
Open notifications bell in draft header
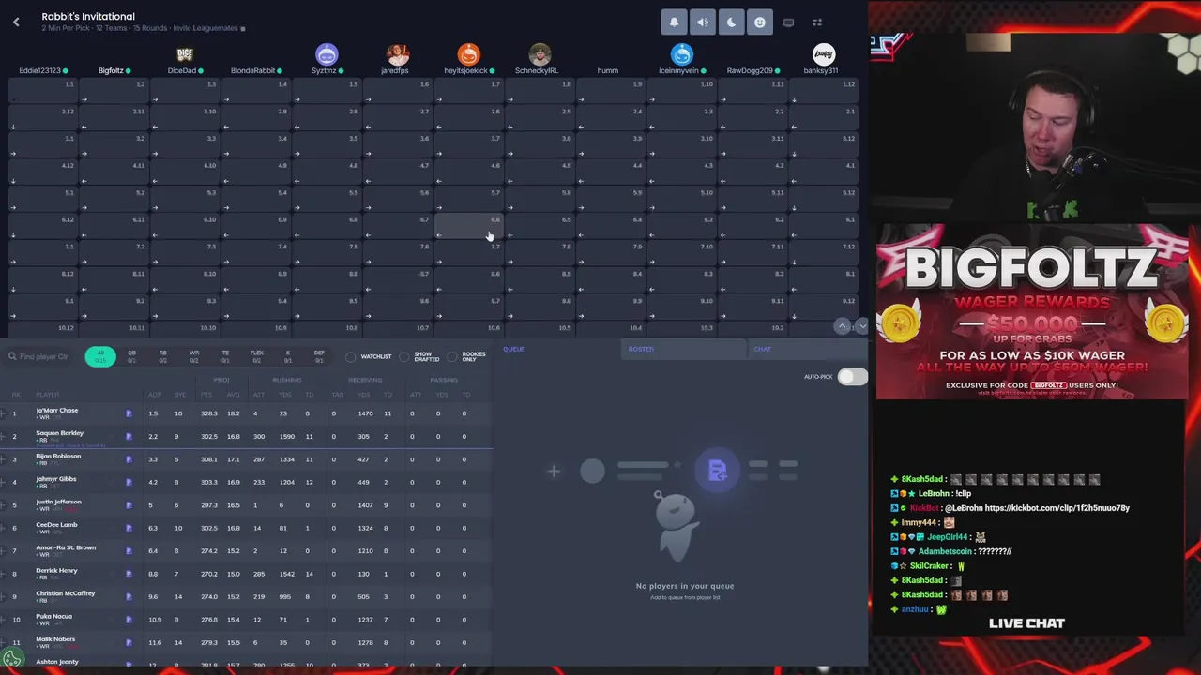pyautogui.click(x=674, y=22)
